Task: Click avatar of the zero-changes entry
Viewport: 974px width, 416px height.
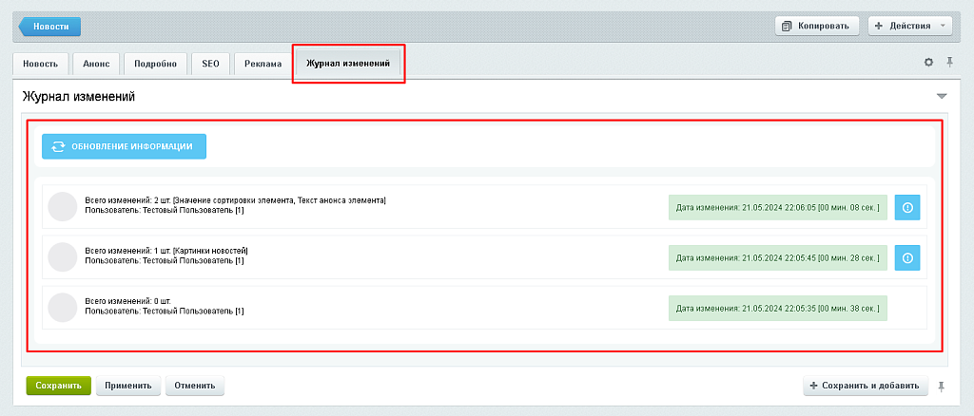Action: coord(62,307)
